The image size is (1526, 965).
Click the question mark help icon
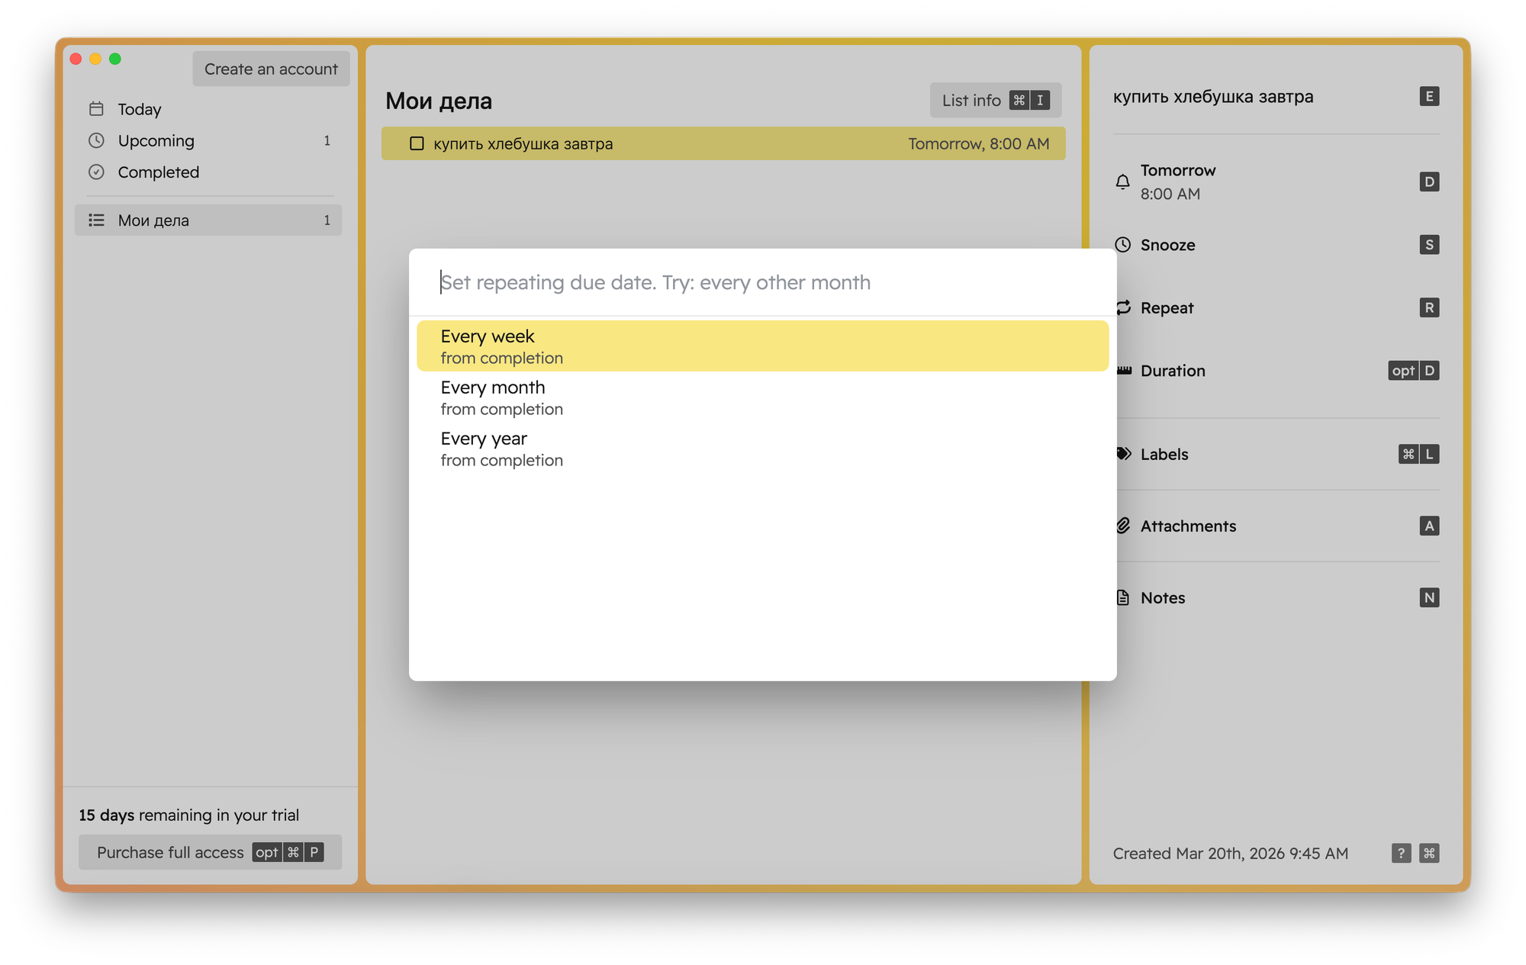[x=1401, y=853]
